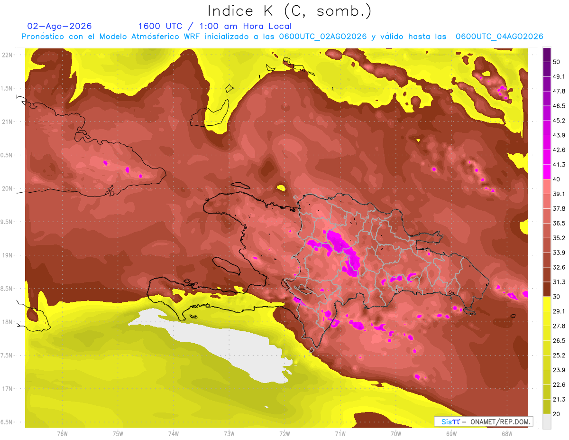This screenshot has width=569, height=440.
Task: Click the colorbar label '20'
Action: (557, 414)
